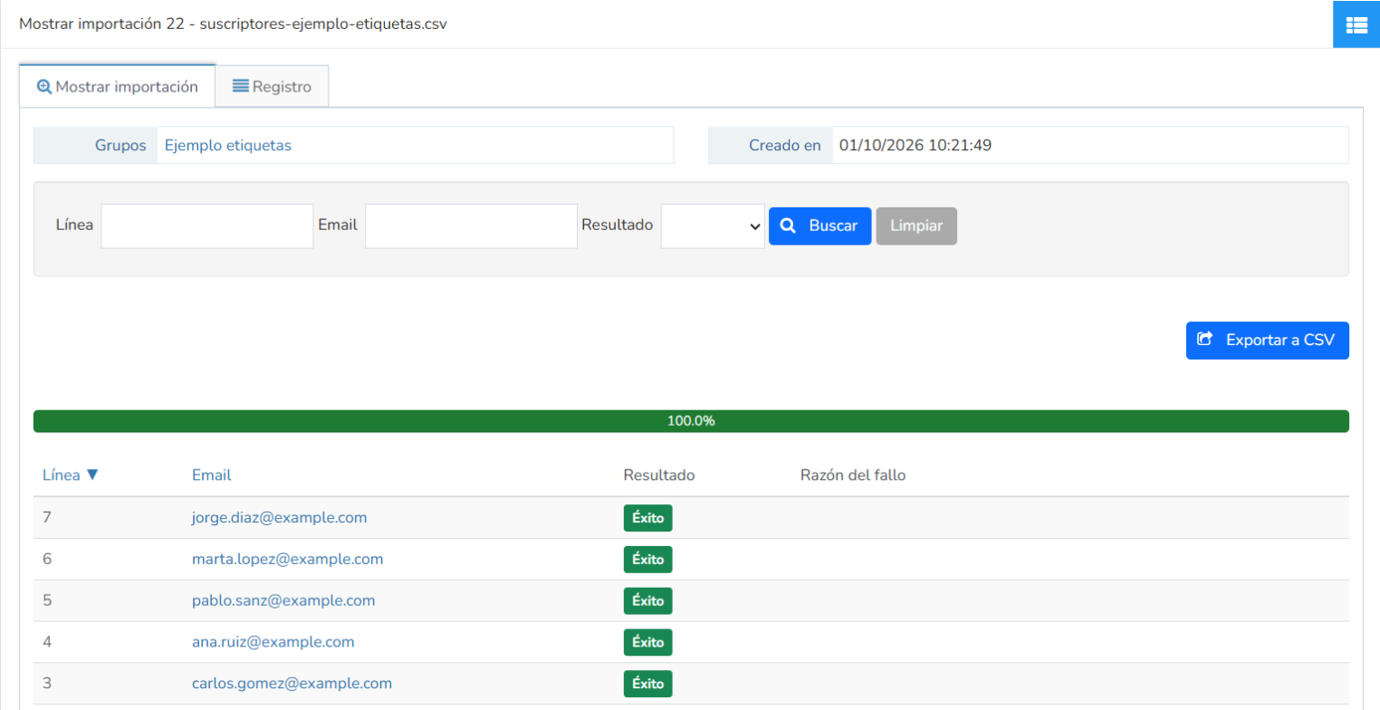Viewport: 1380px width, 710px height.
Task: Switch to the Mostrar importación tab
Action: pyautogui.click(x=117, y=87)
